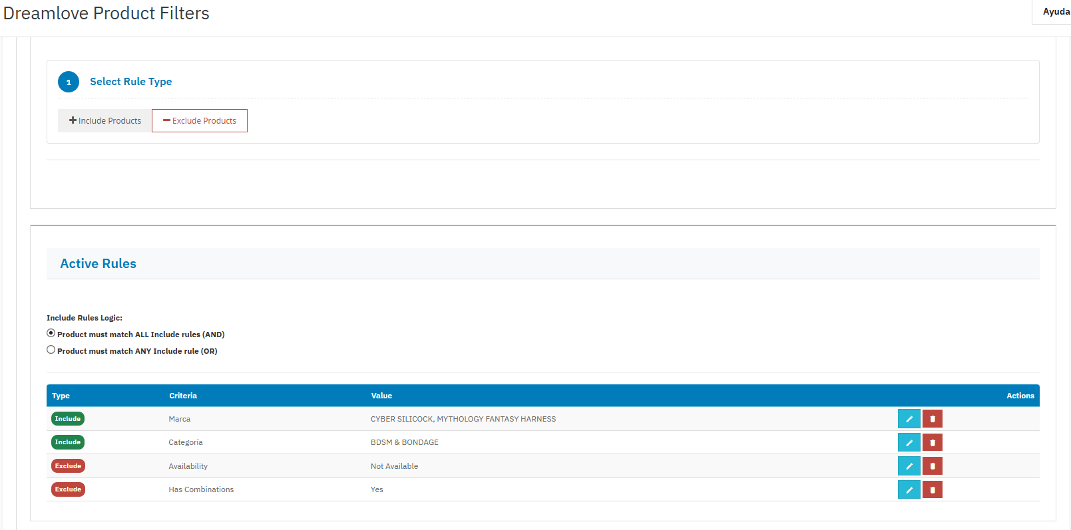The width and height of the screenshot is (1071, 530).
Task: Delete the Marca include rule
Action: click(x=932, y=419)
